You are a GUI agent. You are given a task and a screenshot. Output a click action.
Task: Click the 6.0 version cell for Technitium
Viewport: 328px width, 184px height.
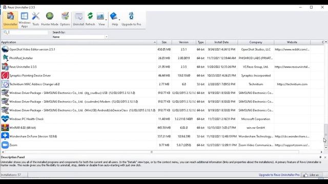[x=183, y=84]
